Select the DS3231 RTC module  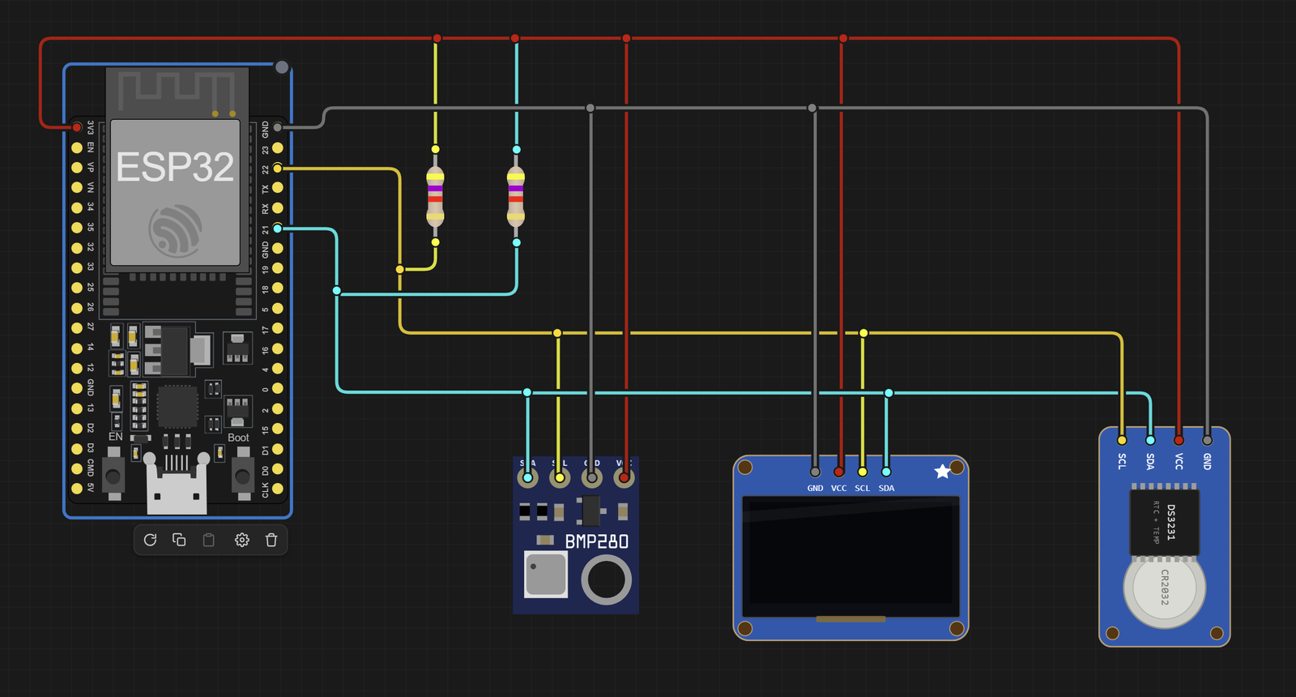pyautogui.click(x=1164, y=537)
